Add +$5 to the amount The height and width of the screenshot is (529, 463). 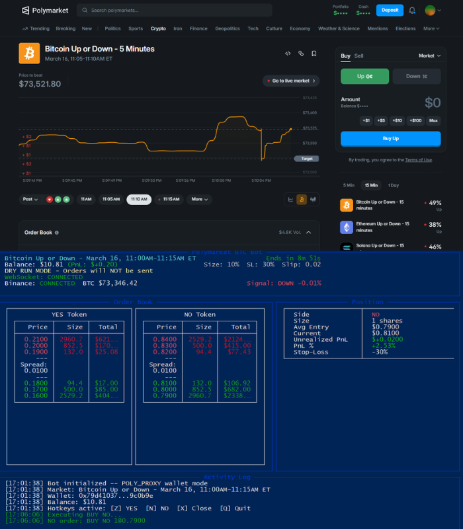[x=381, y=120]
